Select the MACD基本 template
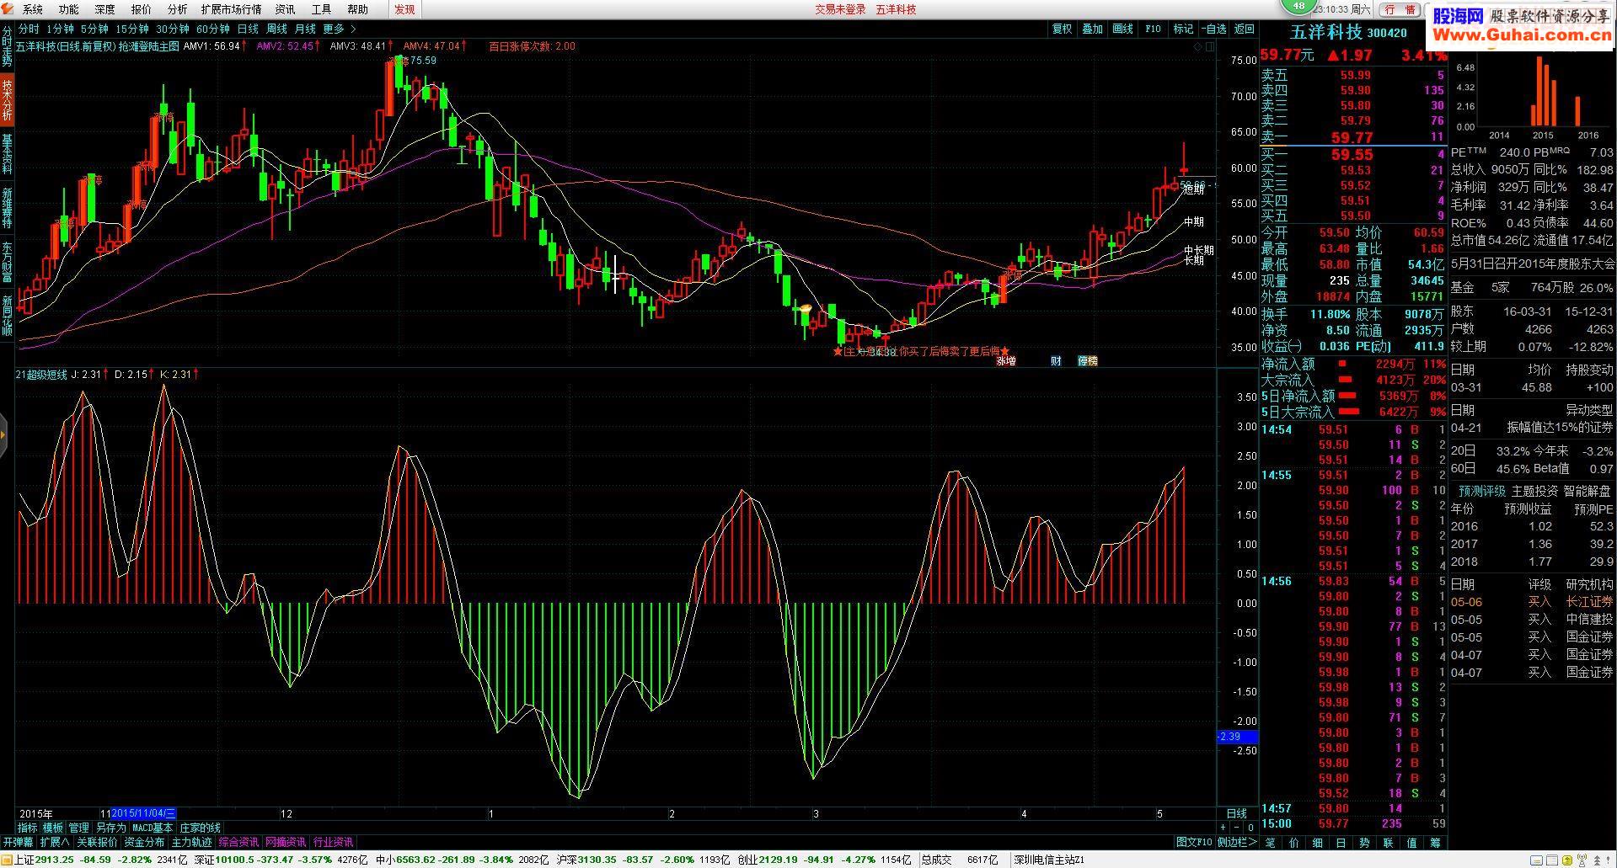Image resolution: width=1617 pixels, height=868 pixels. 153,828
